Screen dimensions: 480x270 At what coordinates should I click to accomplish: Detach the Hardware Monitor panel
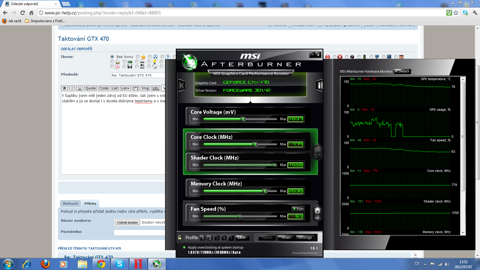pos(402,71)
